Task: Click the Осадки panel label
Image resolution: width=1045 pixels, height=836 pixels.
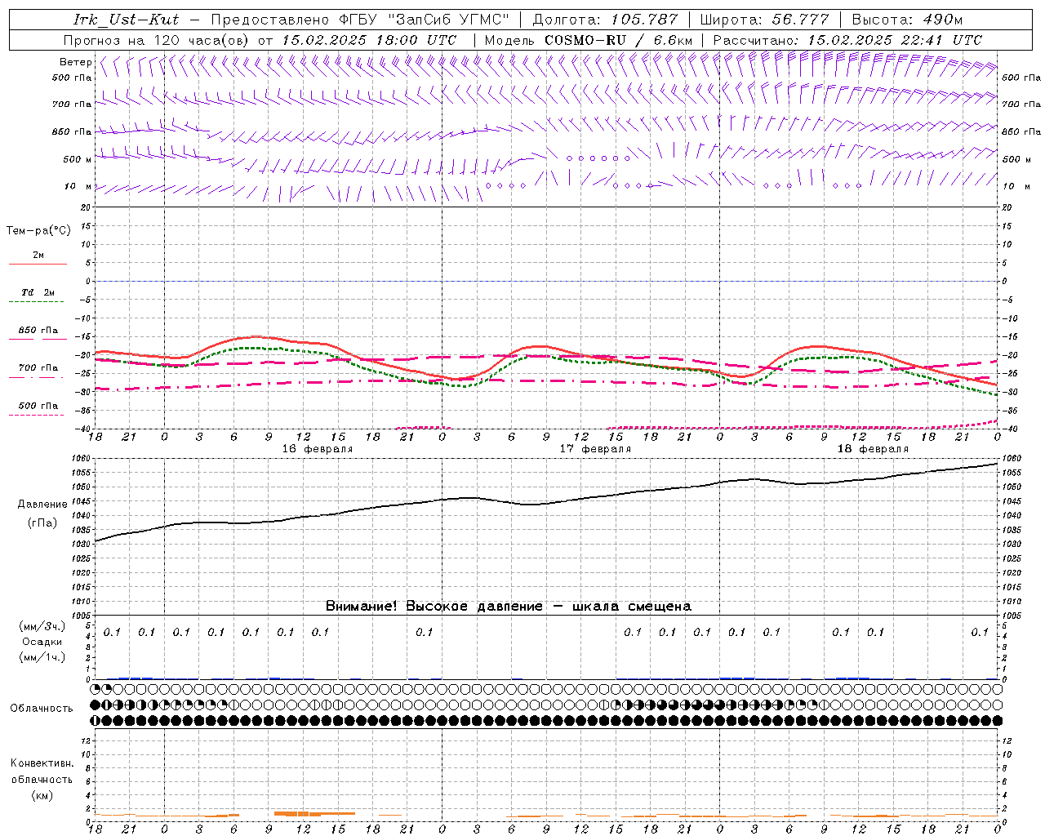Action: (43, 642)
